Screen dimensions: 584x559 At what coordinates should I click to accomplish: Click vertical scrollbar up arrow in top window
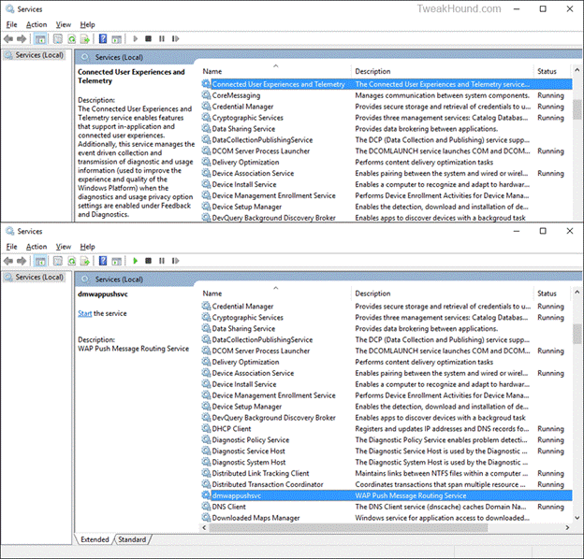[577, 70]
